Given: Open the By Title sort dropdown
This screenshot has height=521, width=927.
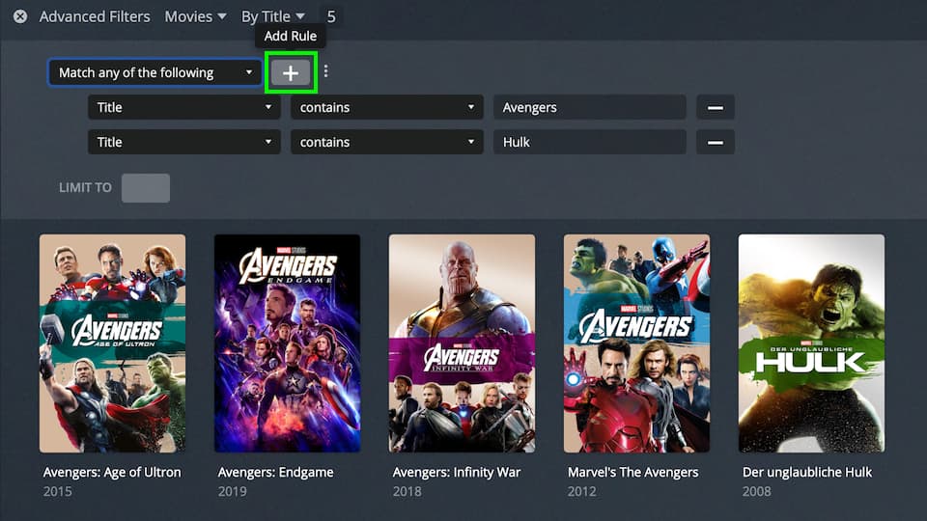Looking at the screenshot, I should click(x=272, y=16).
